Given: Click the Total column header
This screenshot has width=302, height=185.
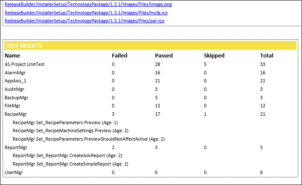Looking at the screenshot, I should [x=267, y=55].
